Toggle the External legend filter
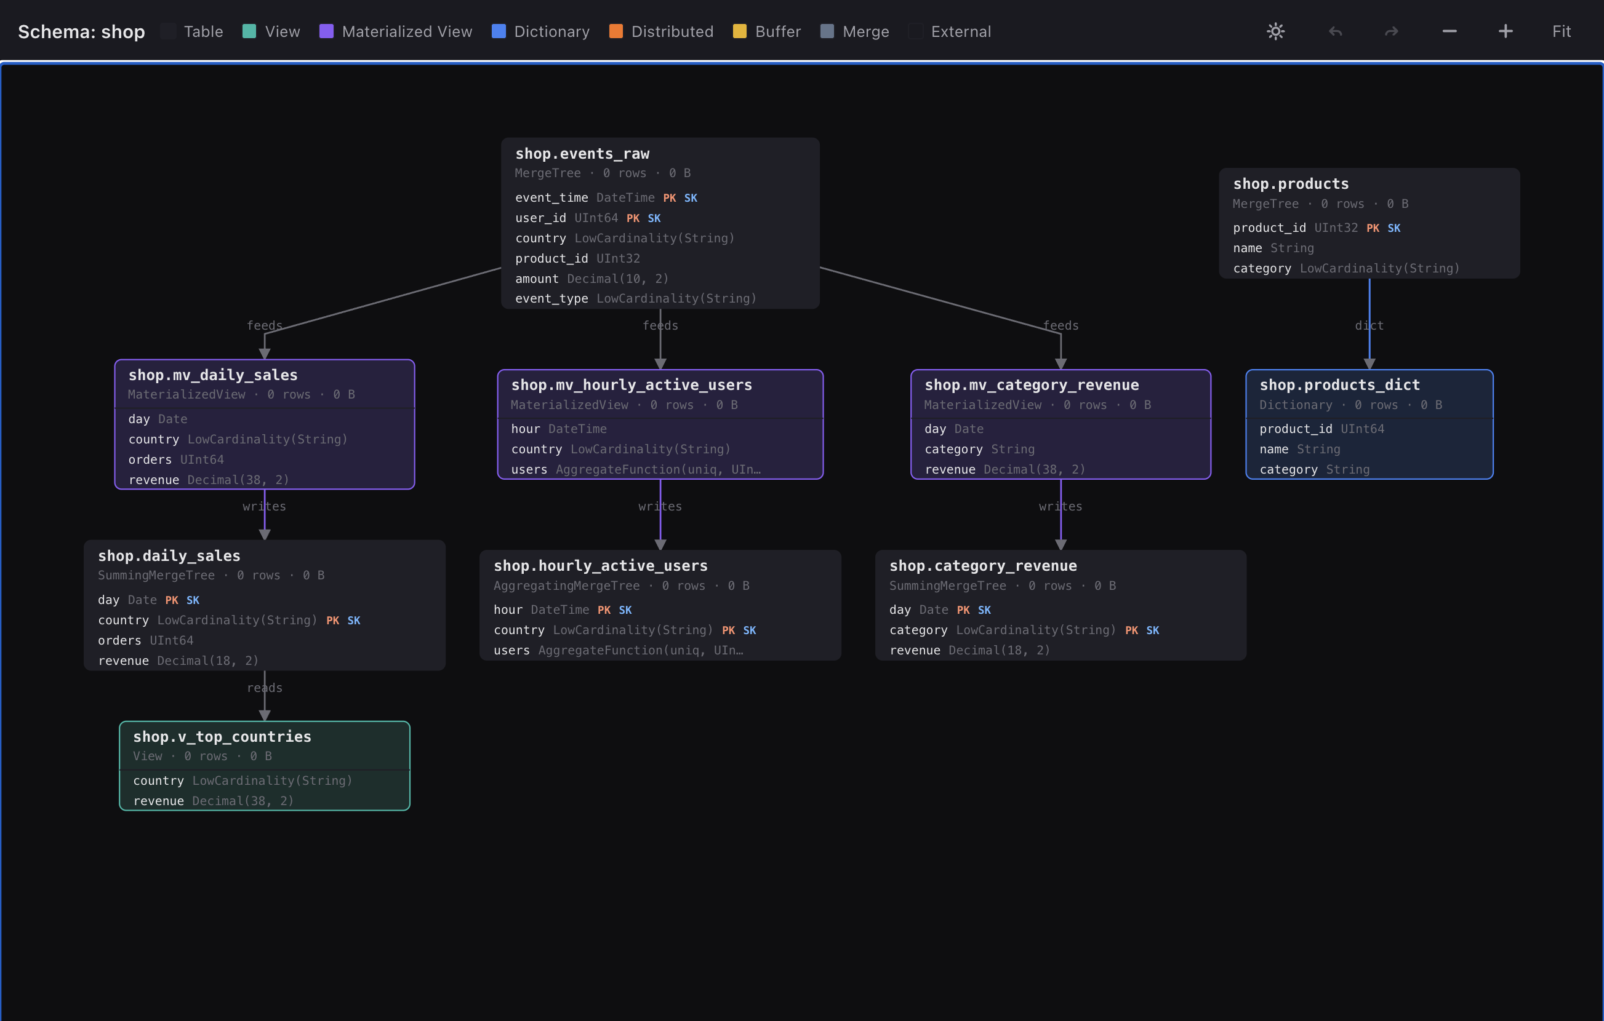This screenshot has height=1021, width=1604. point(950,31)
